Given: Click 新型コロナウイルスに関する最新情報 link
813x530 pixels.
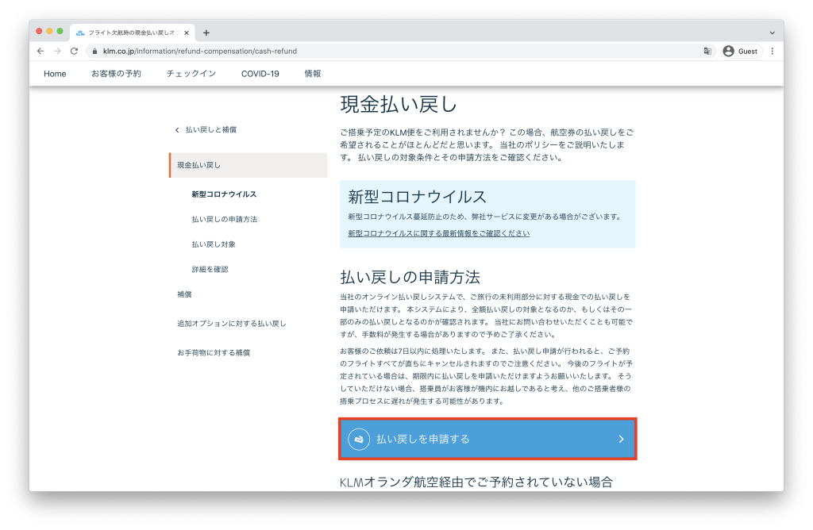Looking at the screenshot, I should click(438, 233).
